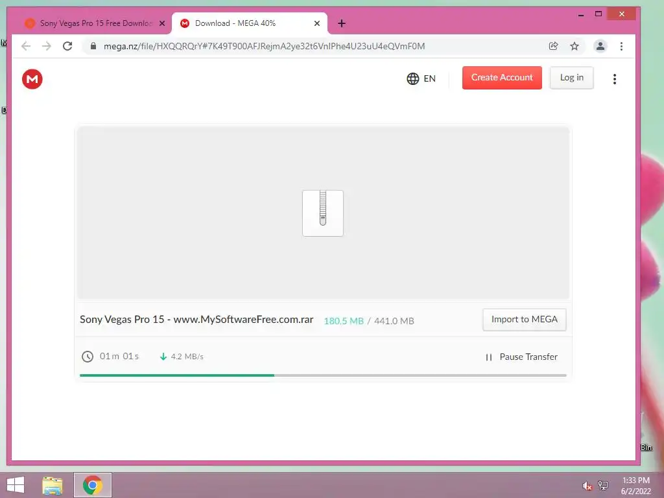Click the 180.5 MB downloaded size text
664x498 pixels.
pos(344,321)
